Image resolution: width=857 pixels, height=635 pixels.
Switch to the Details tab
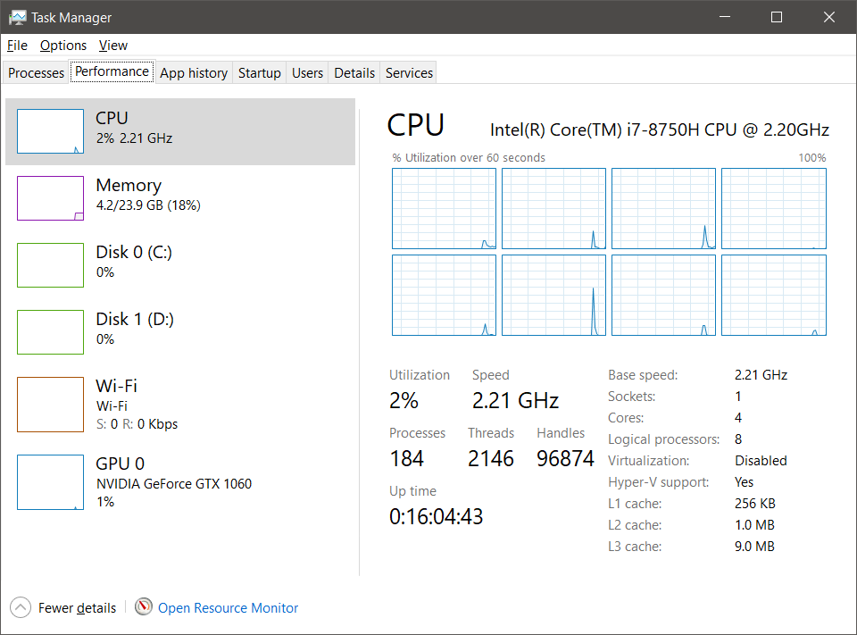point(354,72)
